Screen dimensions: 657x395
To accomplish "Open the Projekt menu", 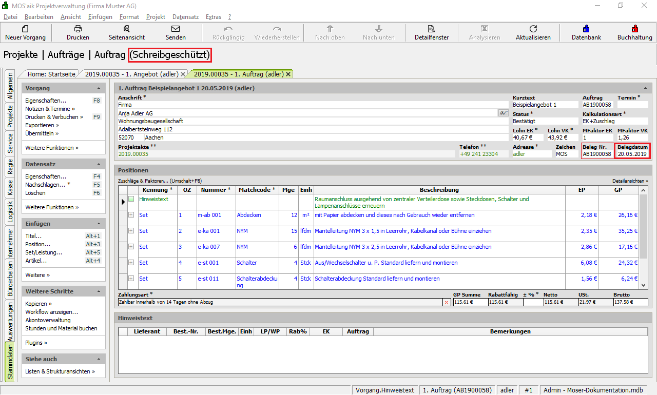I will [x=156, y=17].
